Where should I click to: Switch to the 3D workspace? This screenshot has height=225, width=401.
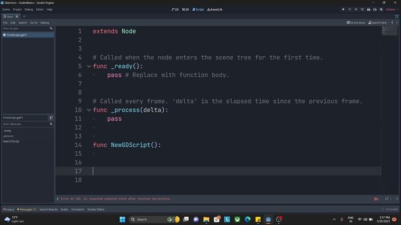(185, 9)
